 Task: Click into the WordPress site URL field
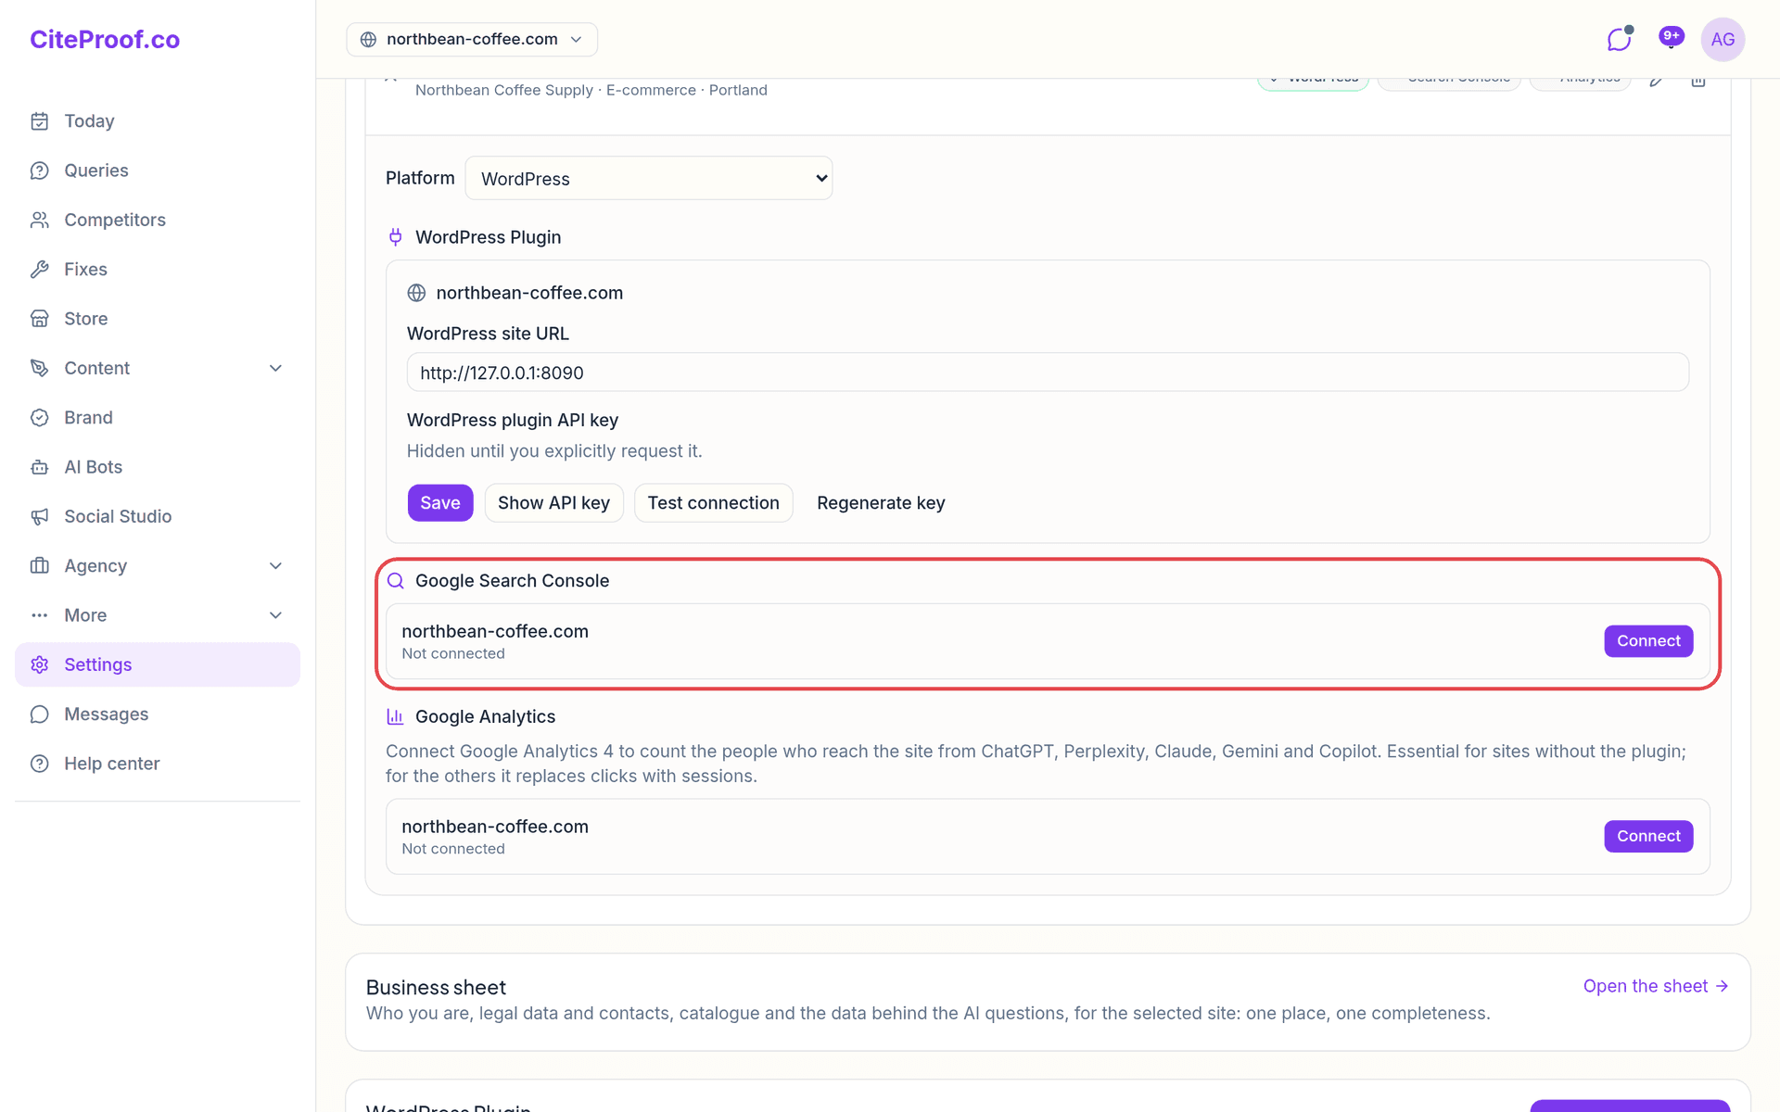tap(1048, 373)
